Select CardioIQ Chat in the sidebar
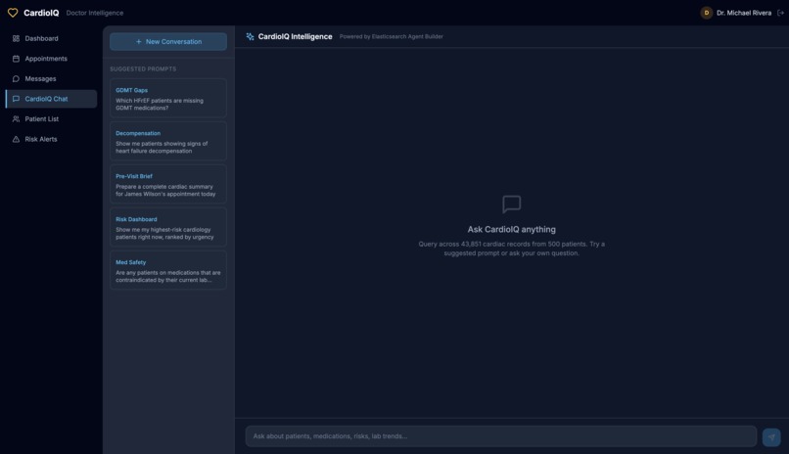The width and height of the screenshot is (789, 454). click(51, 99)
